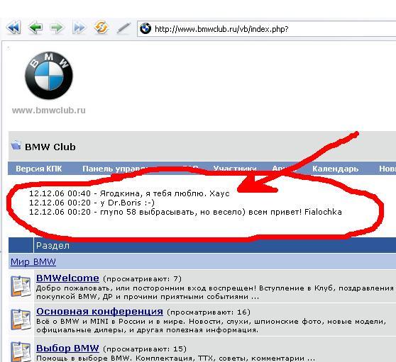Viewport: 396px width, 362px height.
Task: Click the fast-forward double right arrow button
Action: coord(79,28)
